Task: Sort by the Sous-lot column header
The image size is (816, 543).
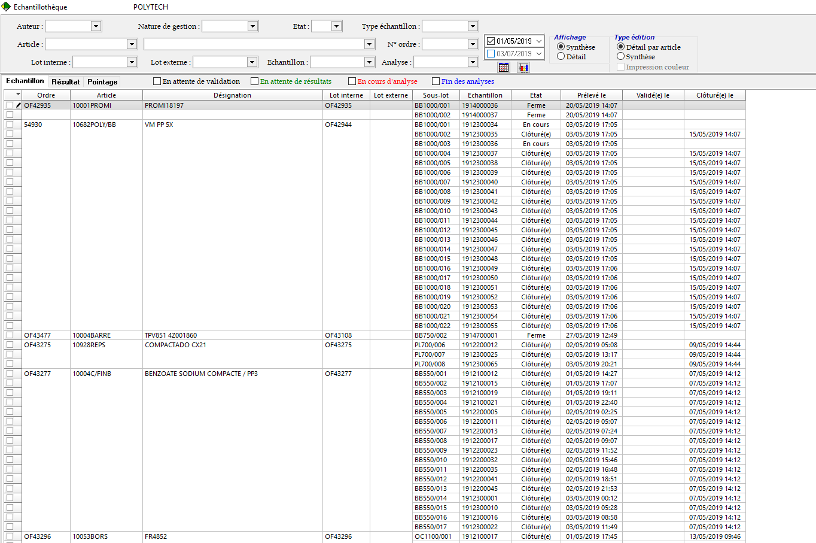Action: click(436, 95)
